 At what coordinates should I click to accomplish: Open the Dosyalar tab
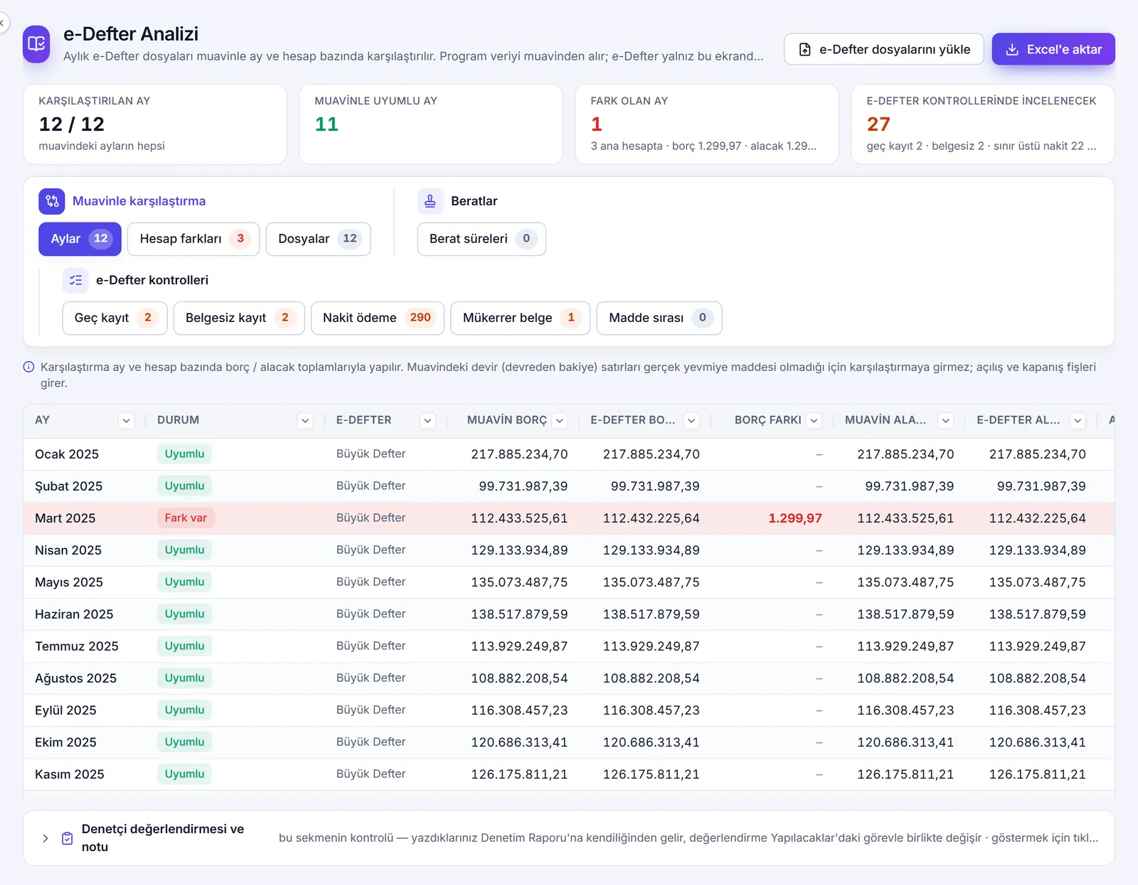(x=319, y=239)
